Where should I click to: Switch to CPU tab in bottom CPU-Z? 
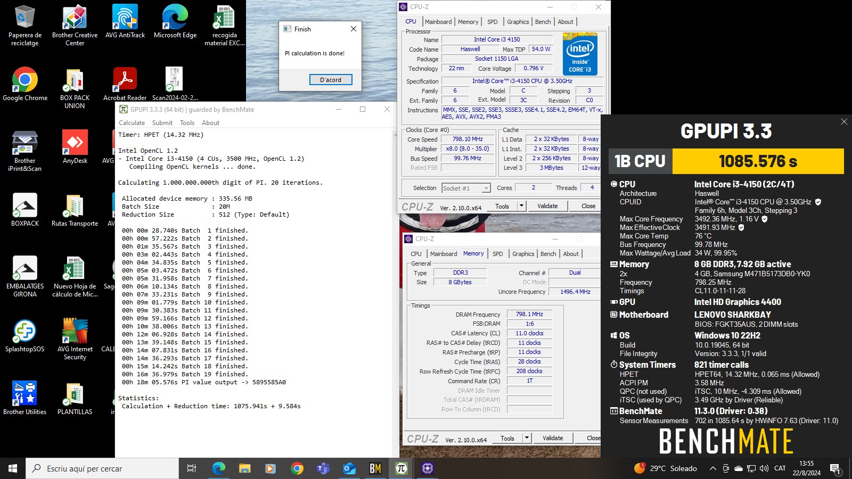(416, 254)
